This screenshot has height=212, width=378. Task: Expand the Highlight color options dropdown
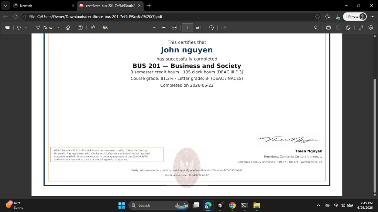click(x=26, y=28)
